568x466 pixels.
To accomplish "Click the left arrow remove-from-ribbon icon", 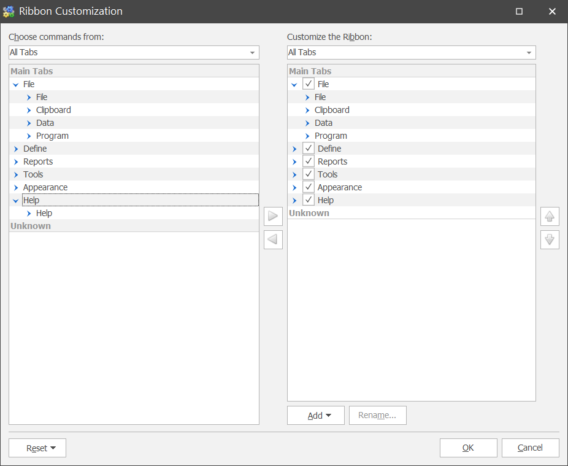I will [x=273, y=239].
